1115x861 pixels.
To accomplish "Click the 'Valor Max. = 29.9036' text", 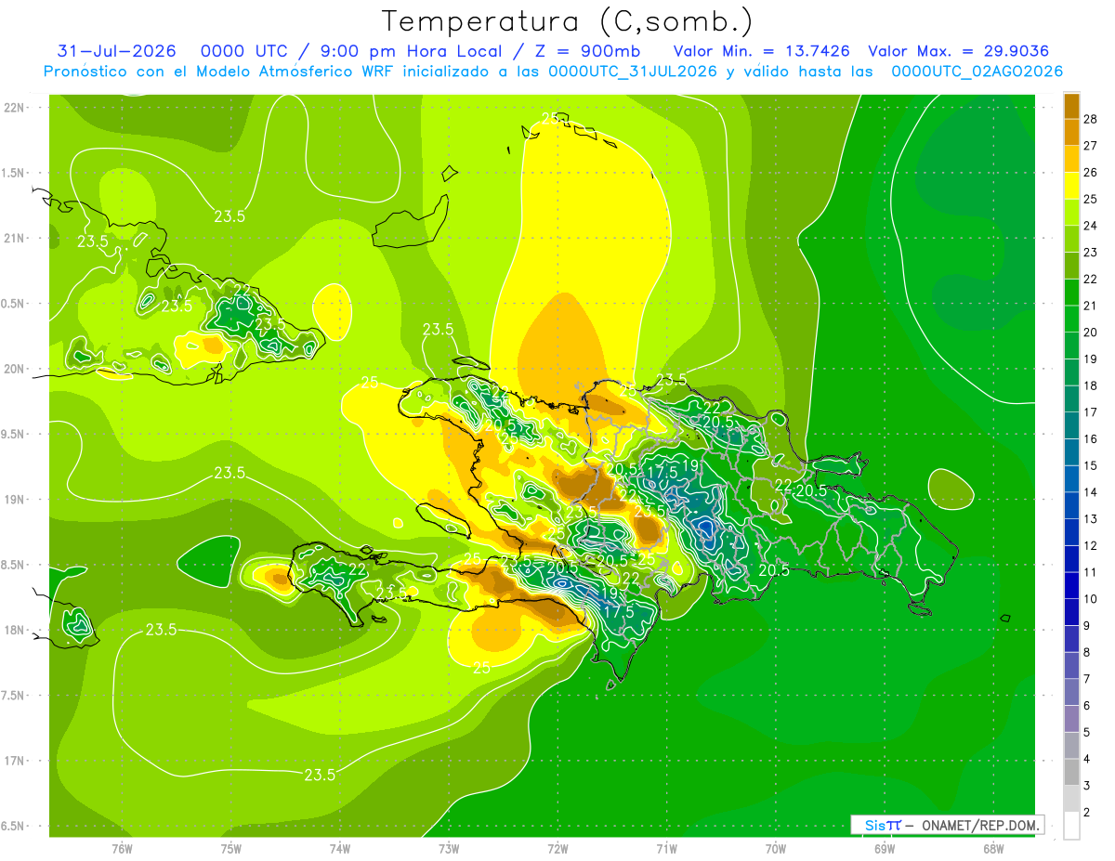I will coord(958,51).
